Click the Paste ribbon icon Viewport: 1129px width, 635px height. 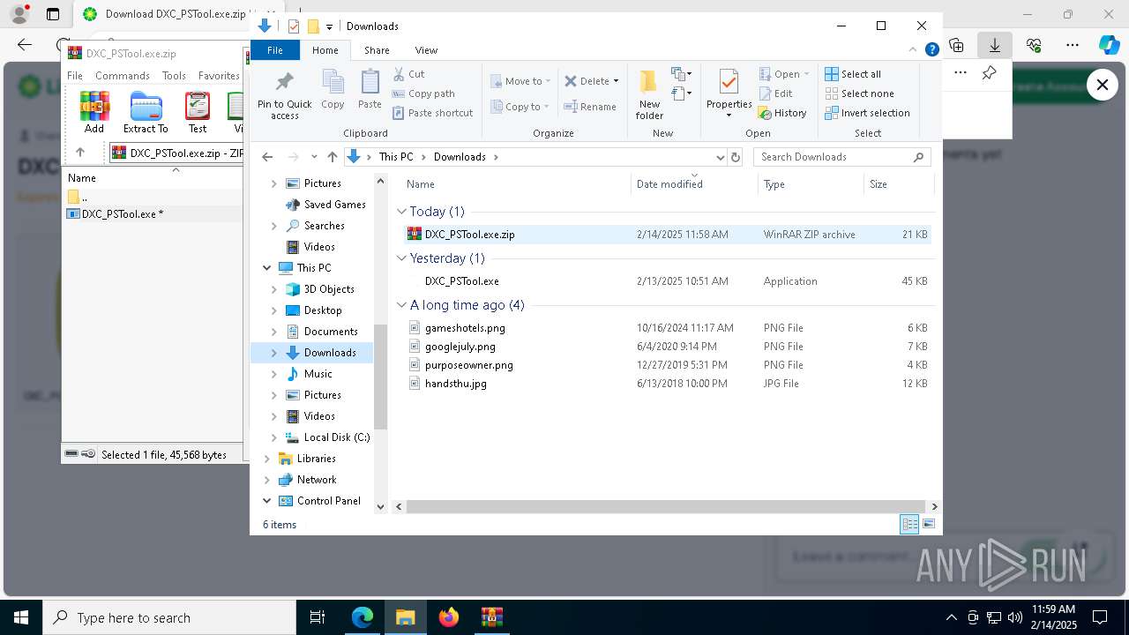point(370,90)
